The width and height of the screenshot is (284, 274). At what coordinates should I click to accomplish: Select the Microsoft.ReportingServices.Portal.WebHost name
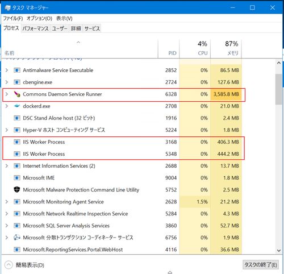tap(73, 250)
